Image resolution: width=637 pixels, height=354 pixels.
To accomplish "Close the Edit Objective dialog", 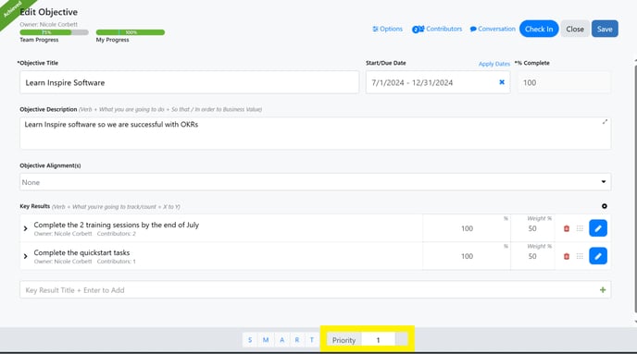I will (575, 29).
